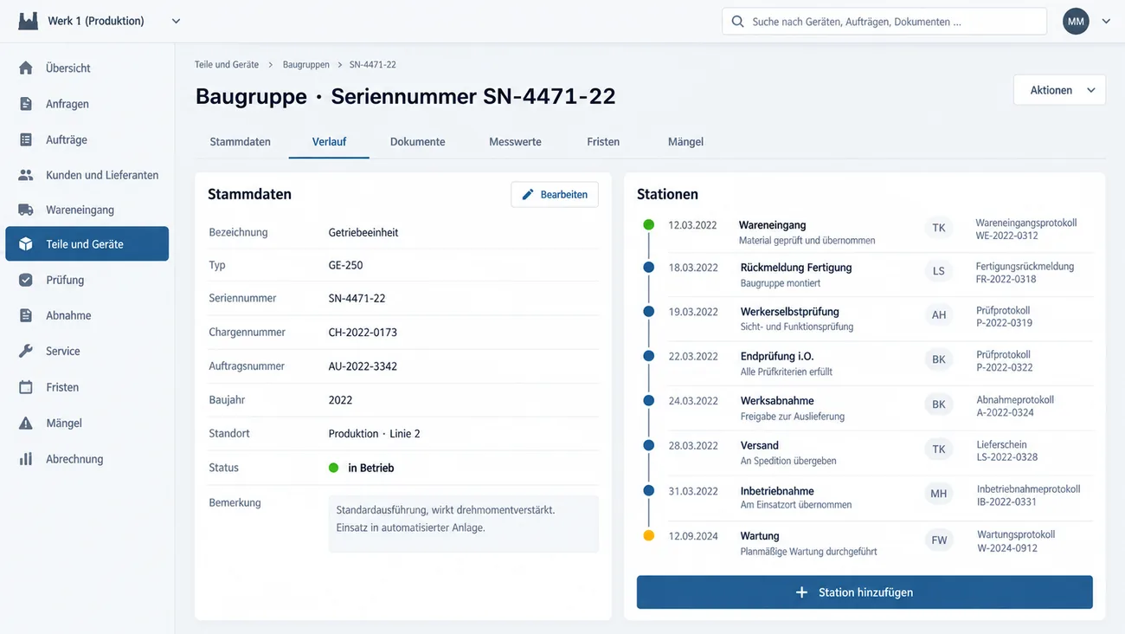Click the Endprüfung i.O. station title
1125x634 pixels.
[777, 356]
